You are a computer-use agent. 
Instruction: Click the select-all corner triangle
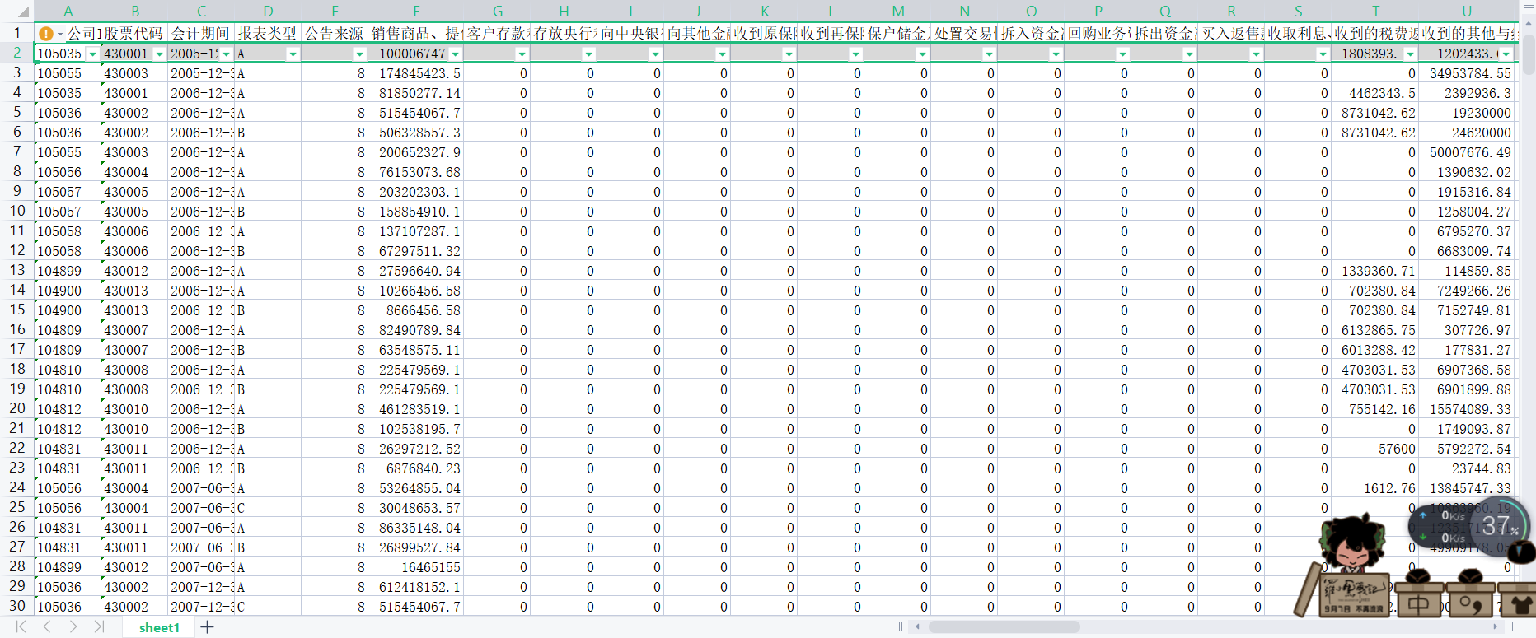point(21,12)
